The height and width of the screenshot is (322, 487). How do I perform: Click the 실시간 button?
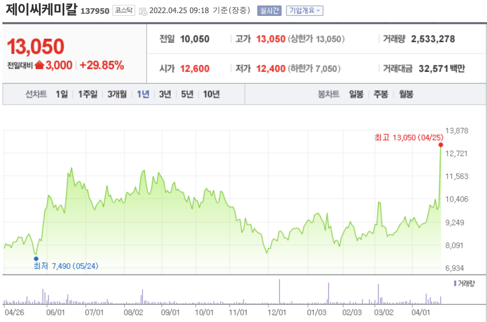click(269, 11)
